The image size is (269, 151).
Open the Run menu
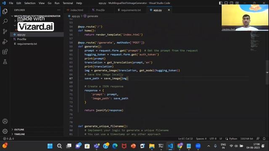pos(57,3)
